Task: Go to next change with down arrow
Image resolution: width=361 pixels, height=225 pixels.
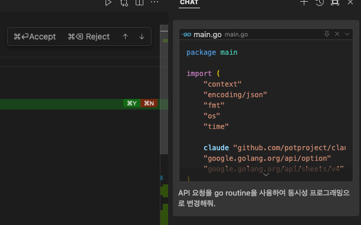Action: coord(142,37)
